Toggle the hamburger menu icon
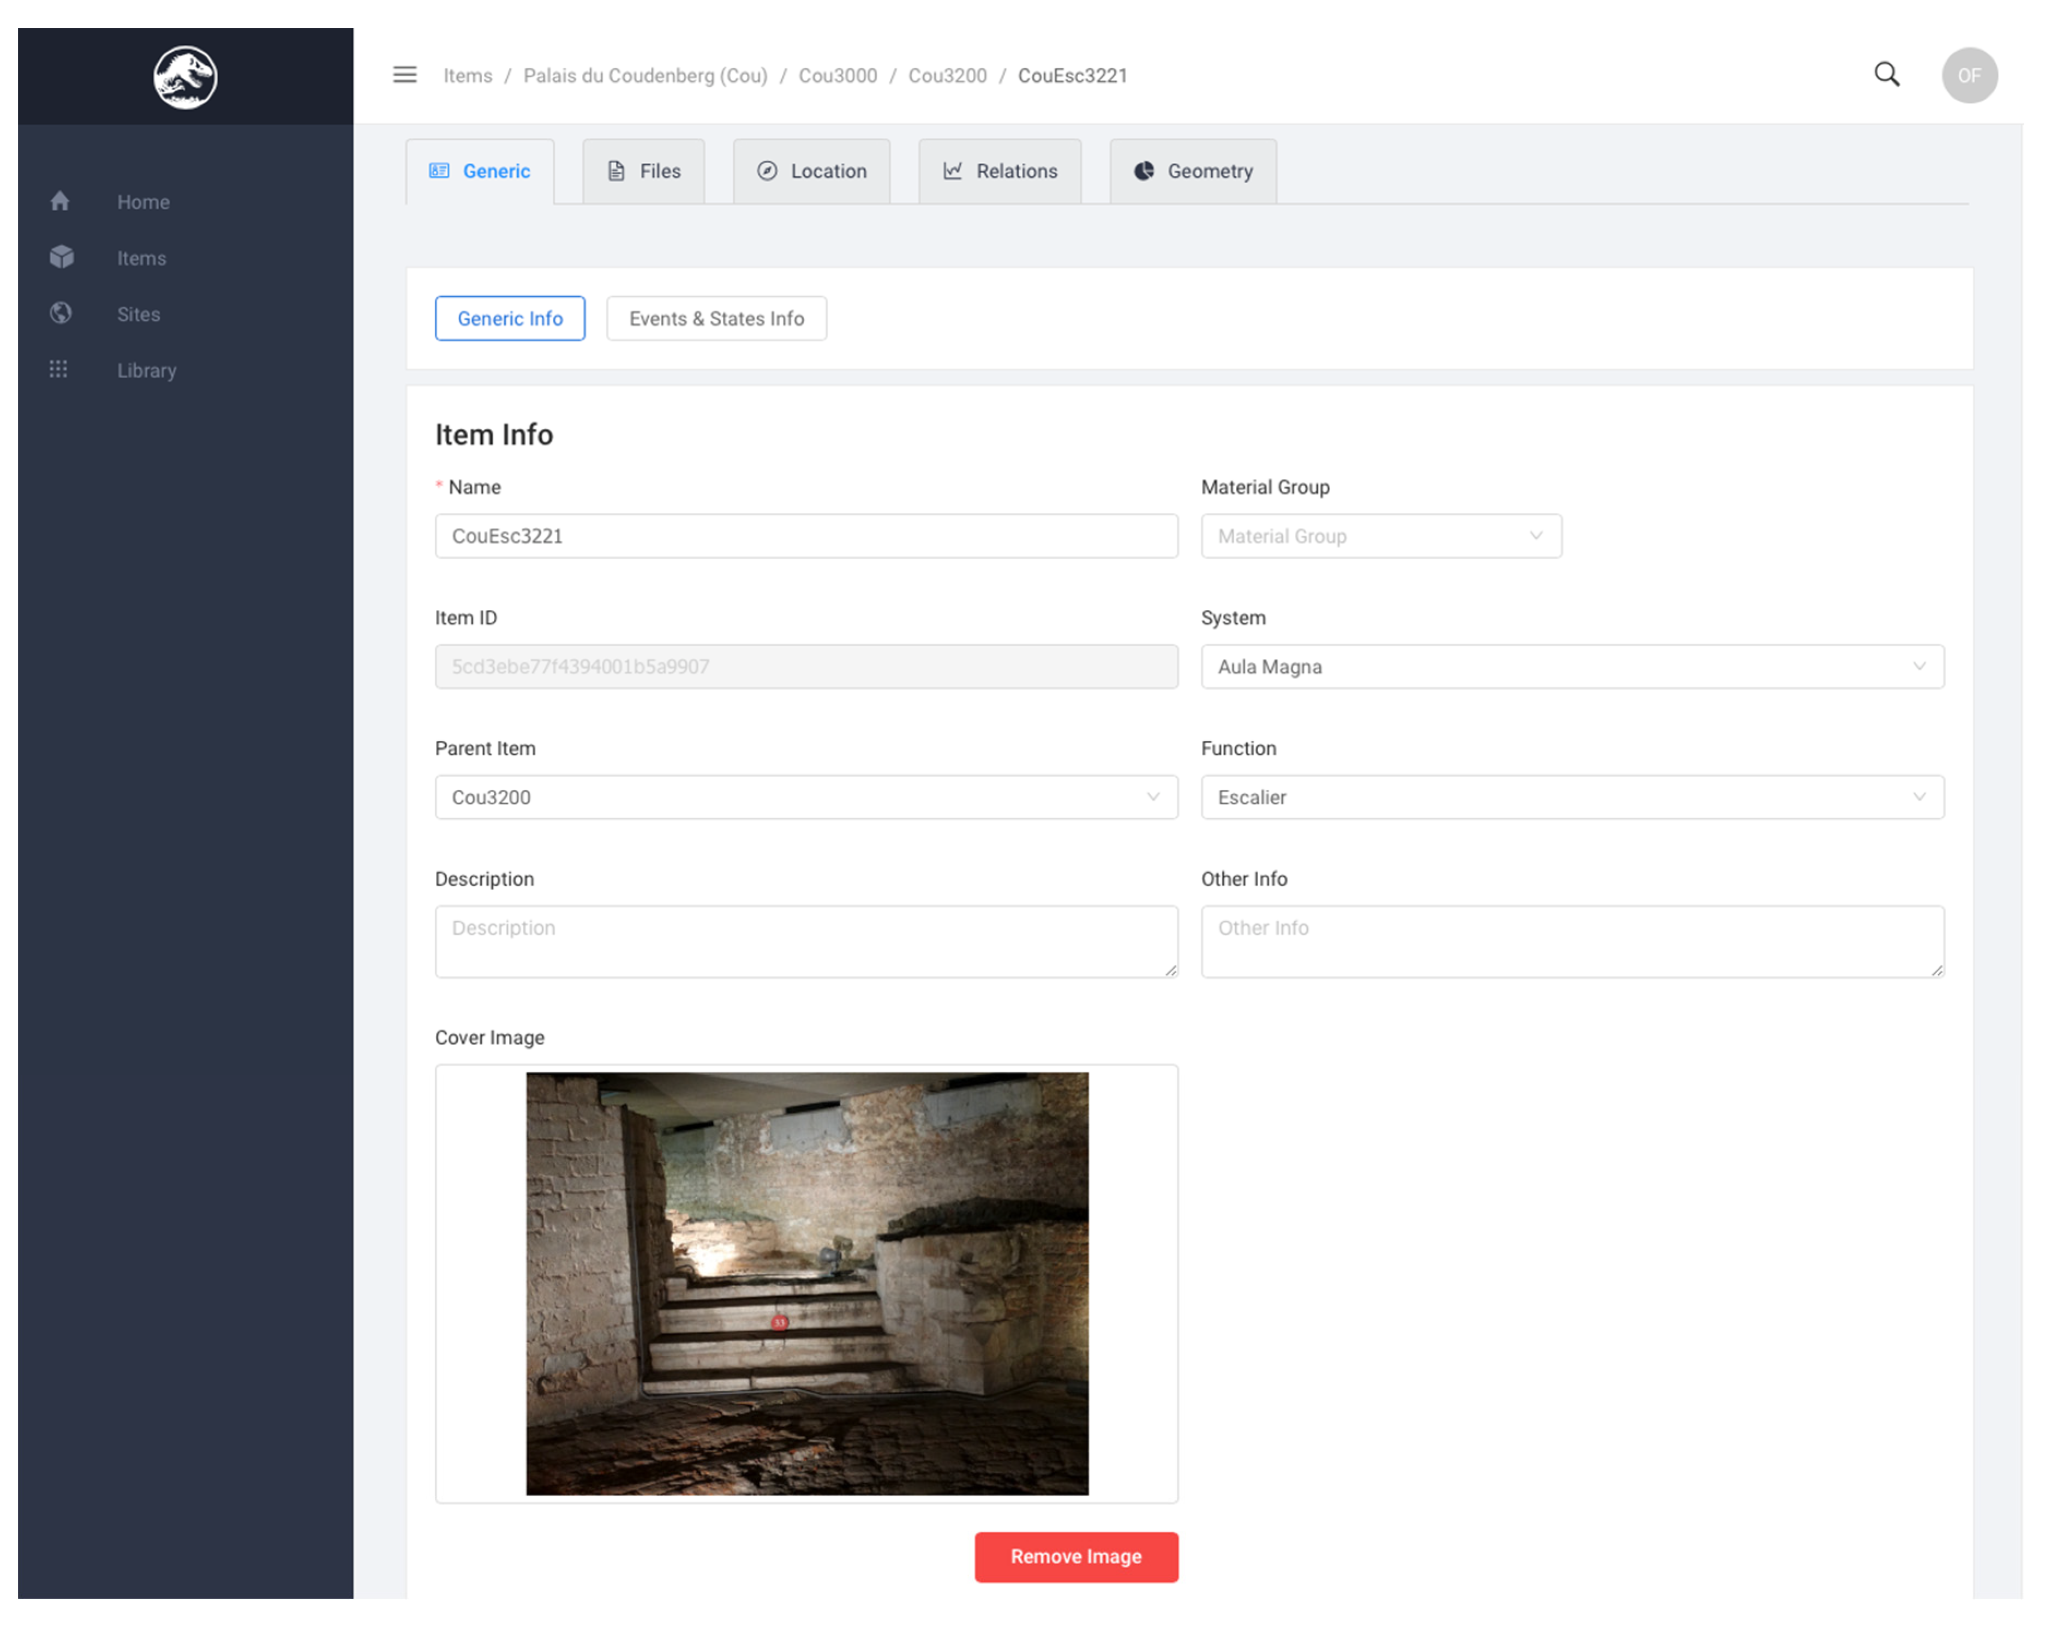 click(405, 75)
